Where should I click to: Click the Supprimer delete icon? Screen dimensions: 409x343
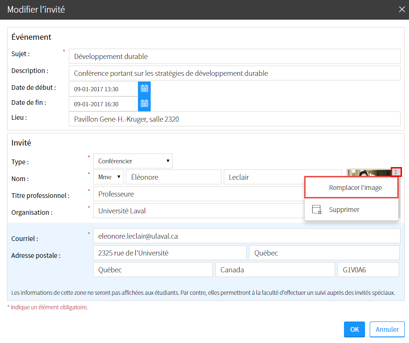tap(317, 210)
